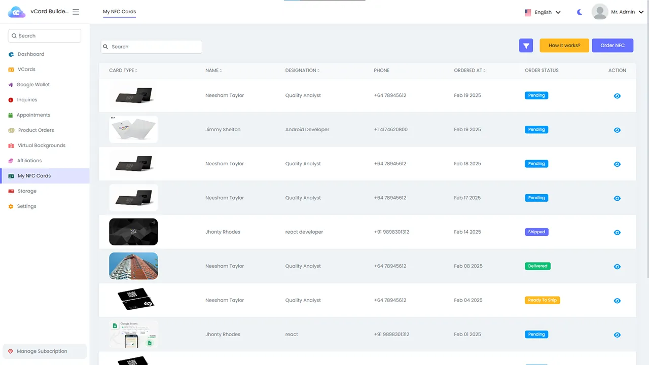
Task: Sort by DESIGNATION column
Action: pyautogui.click(x=302, y=70)
